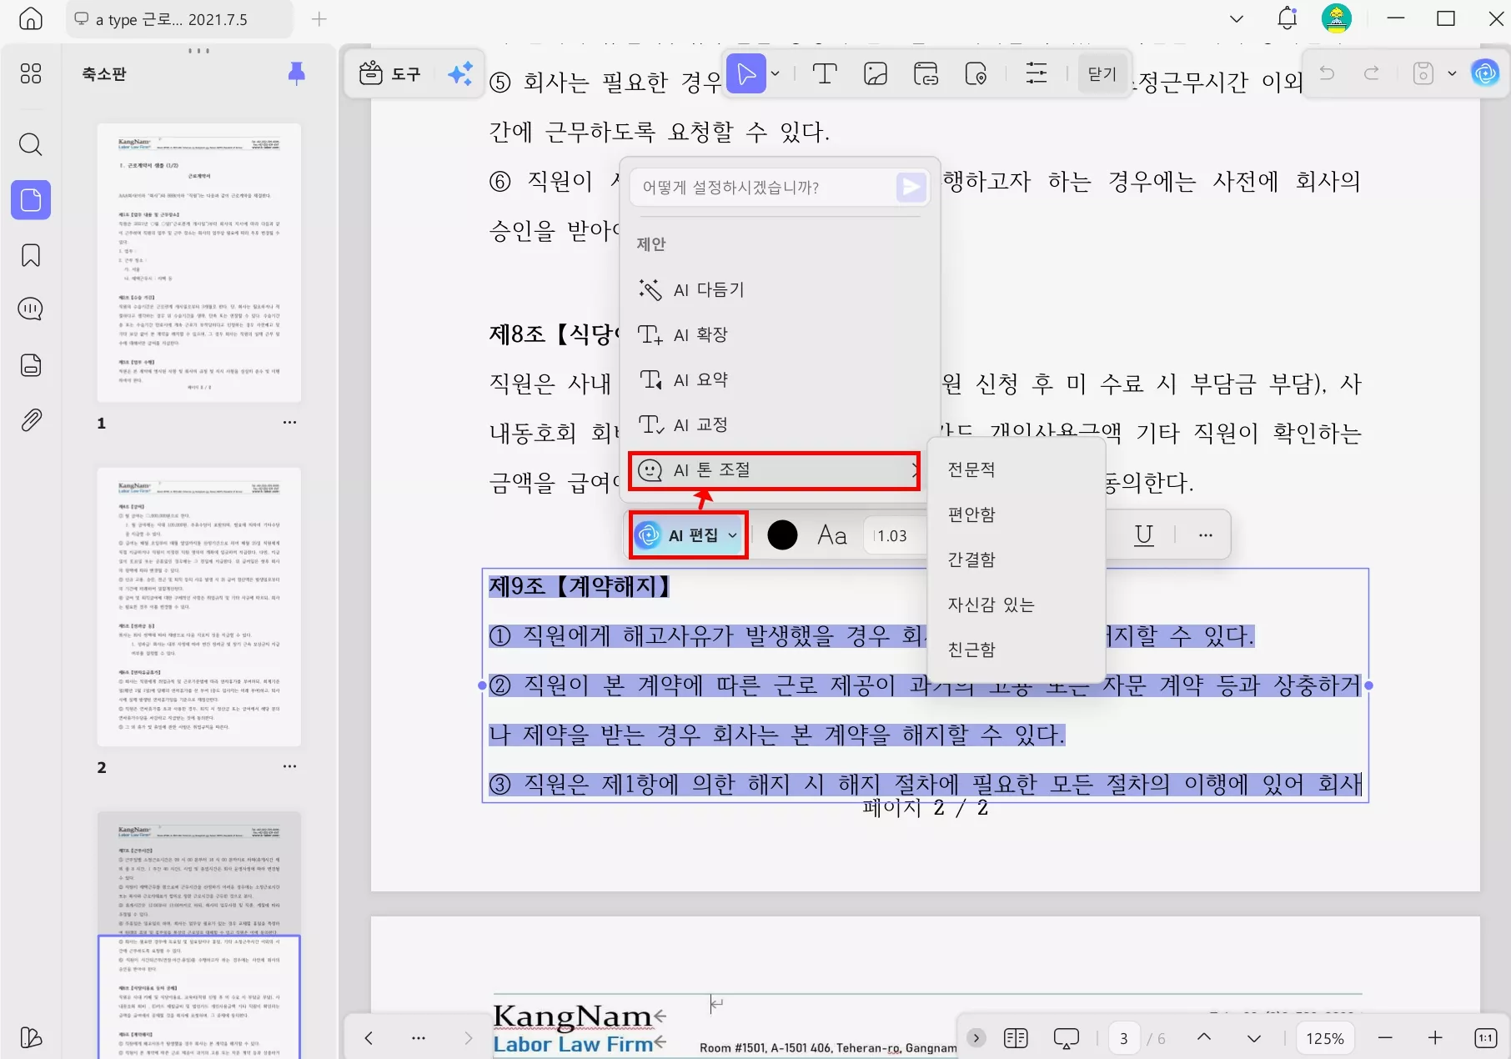Switch to the bookmarks panel
Viewport: 1511px width, 1059px height.
click(x=31, y=256)
